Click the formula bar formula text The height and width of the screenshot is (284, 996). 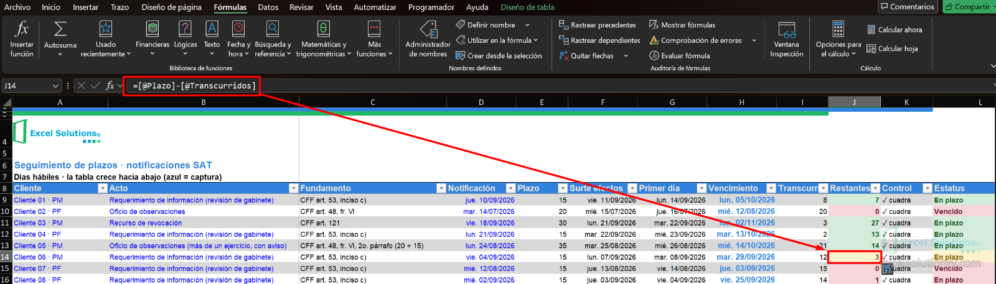[x=194, y=86]
